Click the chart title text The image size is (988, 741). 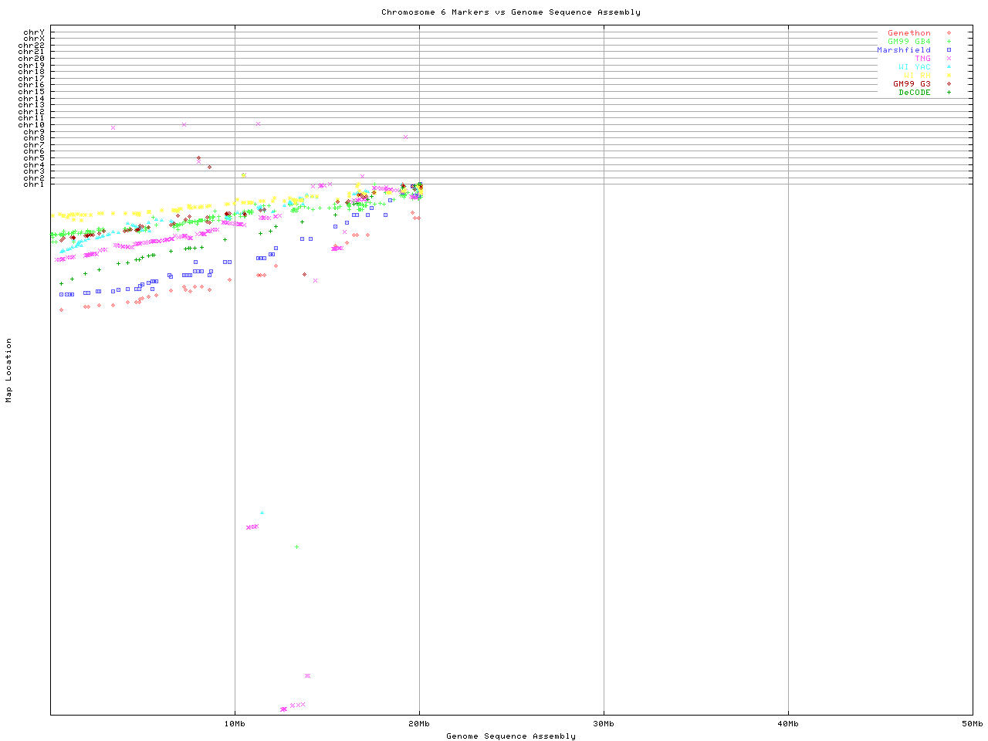510,12
